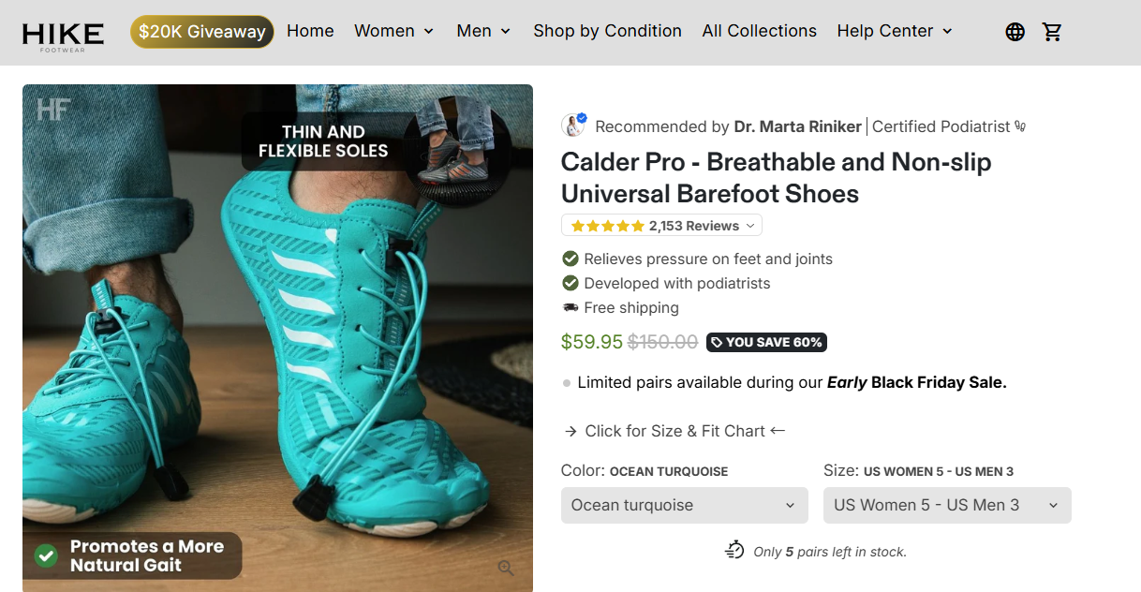Open the Ocean turquoise color dropdown
The height and width of the screenshot is (592, 1141).
[684, 505]
